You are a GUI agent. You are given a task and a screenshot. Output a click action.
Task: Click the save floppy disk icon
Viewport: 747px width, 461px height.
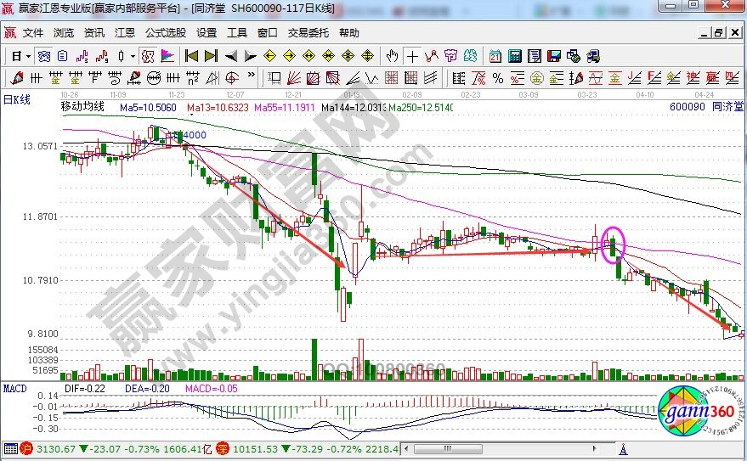pos(554,56)
